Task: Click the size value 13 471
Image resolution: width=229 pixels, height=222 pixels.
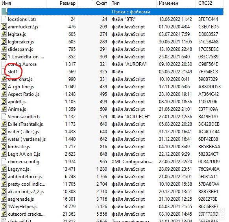Action: pos(69,169)
